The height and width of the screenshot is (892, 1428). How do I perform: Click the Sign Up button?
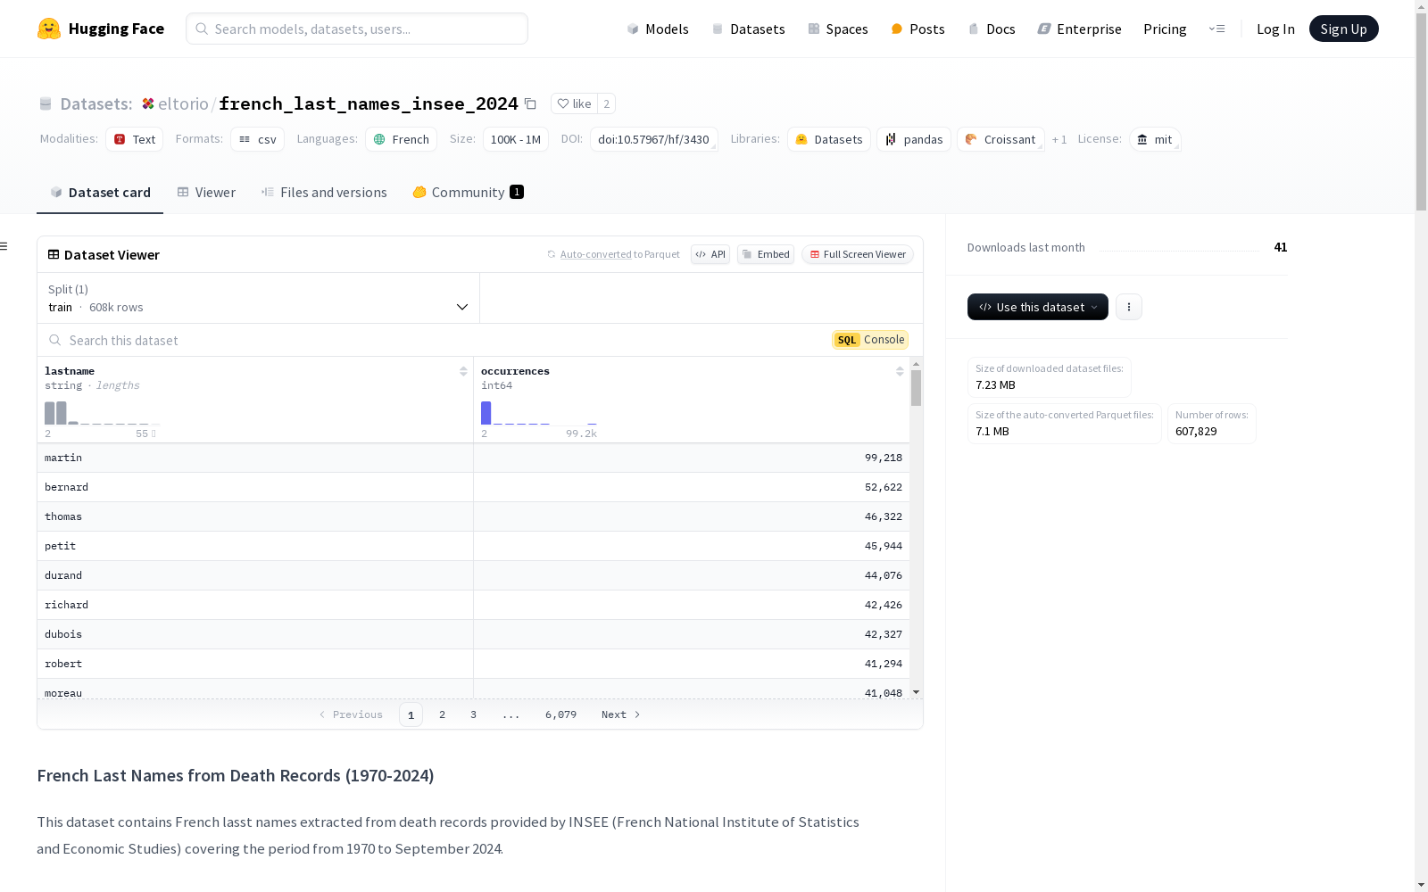pos(1343,29)
